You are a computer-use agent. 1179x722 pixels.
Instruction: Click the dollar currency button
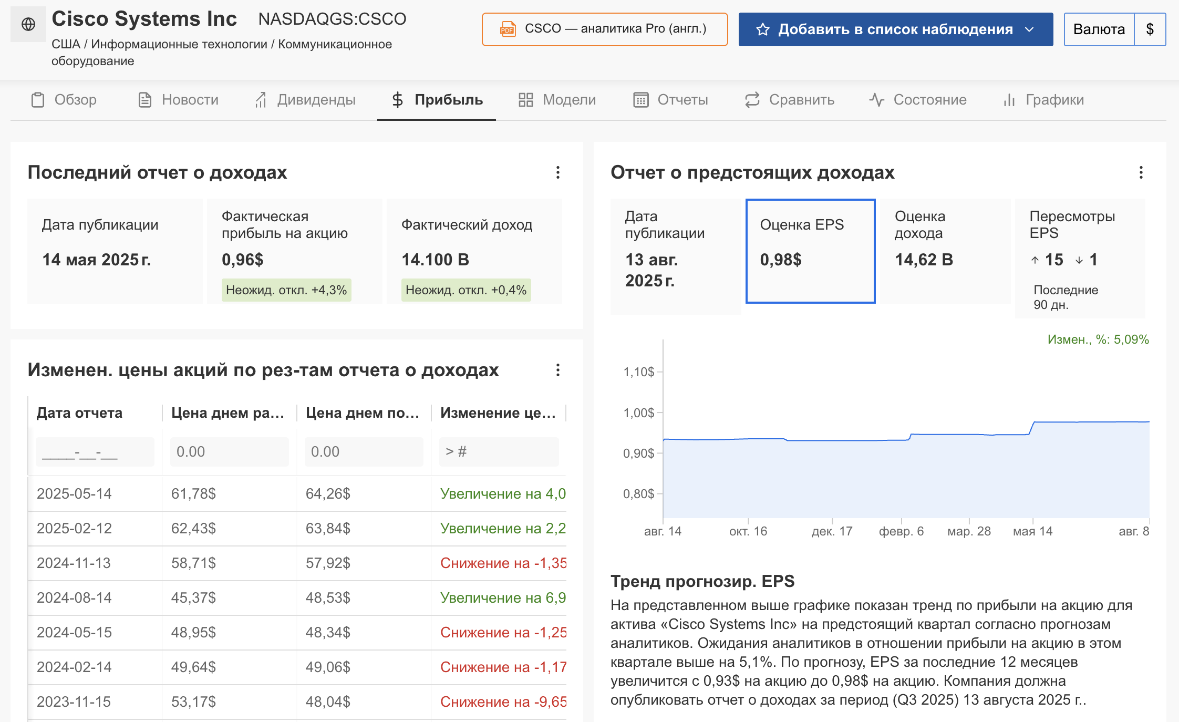(x=1150, y=29)
